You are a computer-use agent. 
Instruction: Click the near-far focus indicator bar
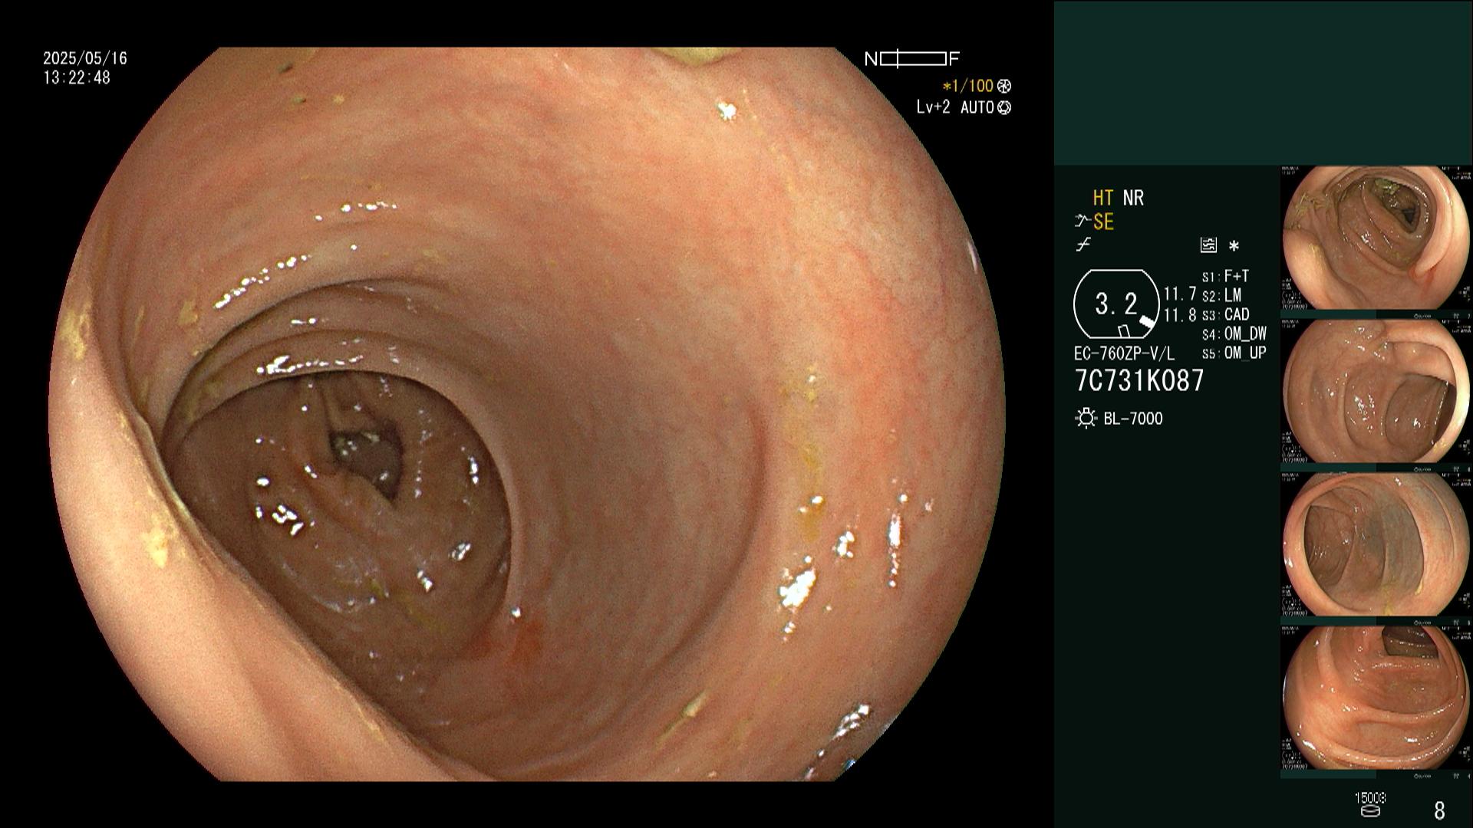click(913, 59)
